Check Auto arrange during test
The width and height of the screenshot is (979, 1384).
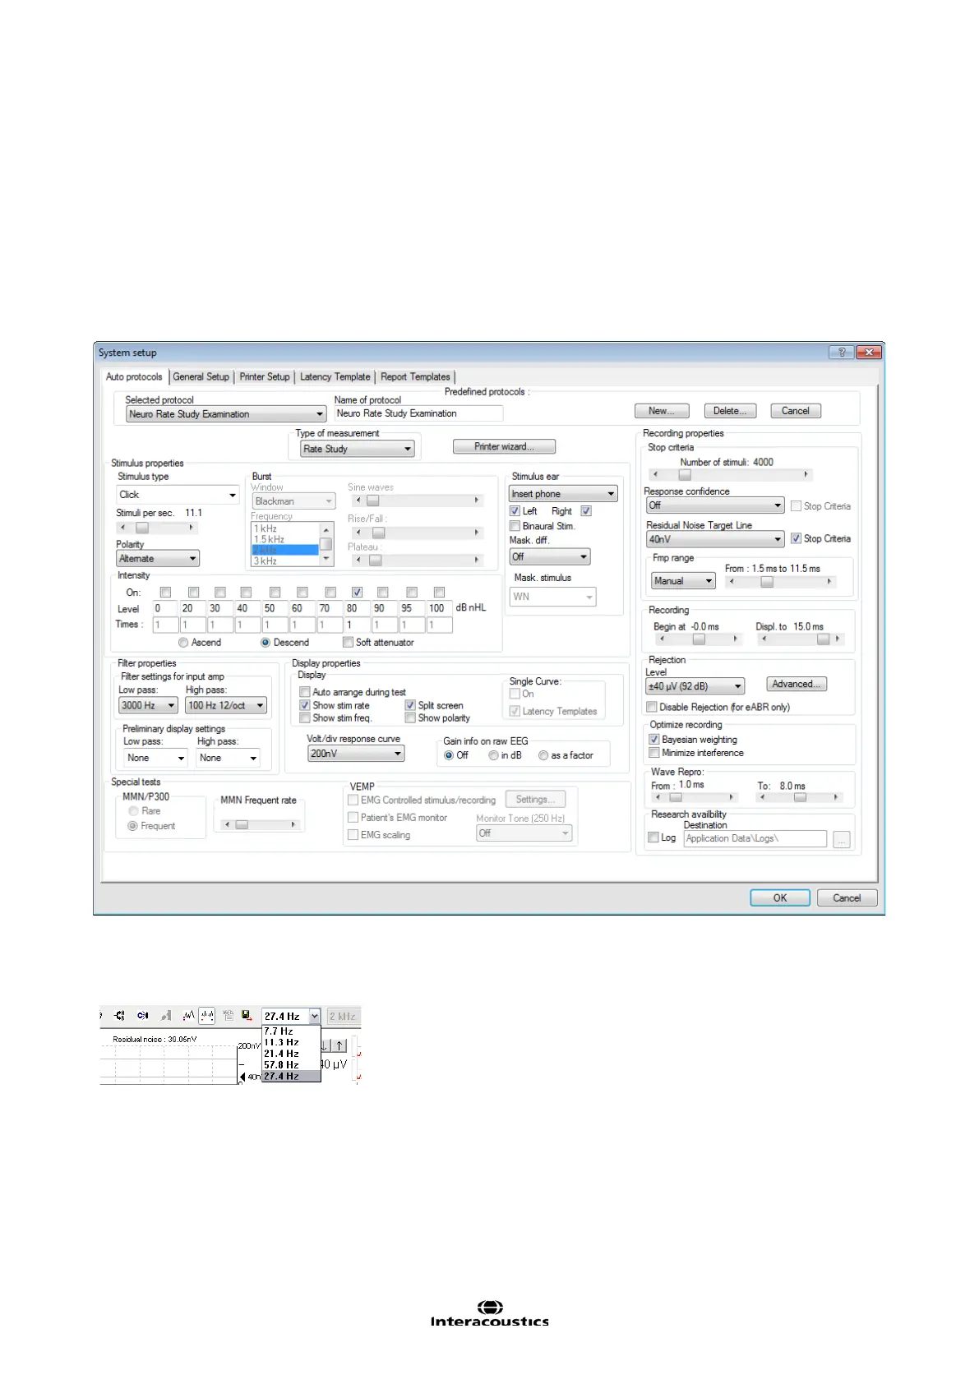[x=305, y=692]
